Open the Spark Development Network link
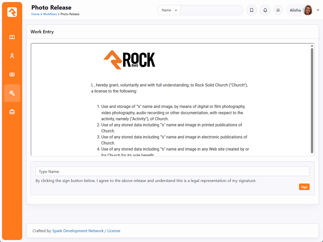 coord(78,231)
